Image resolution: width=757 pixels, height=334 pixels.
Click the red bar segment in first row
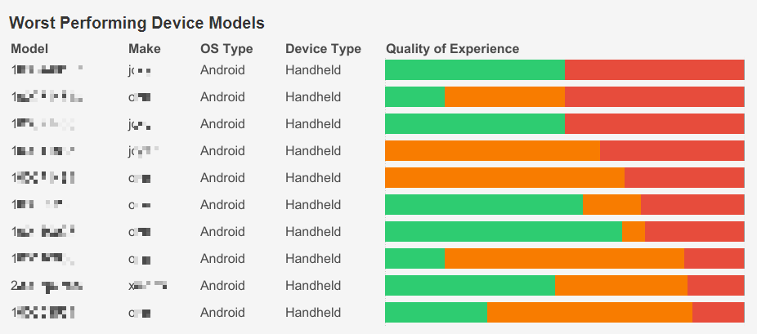point(654,70)
